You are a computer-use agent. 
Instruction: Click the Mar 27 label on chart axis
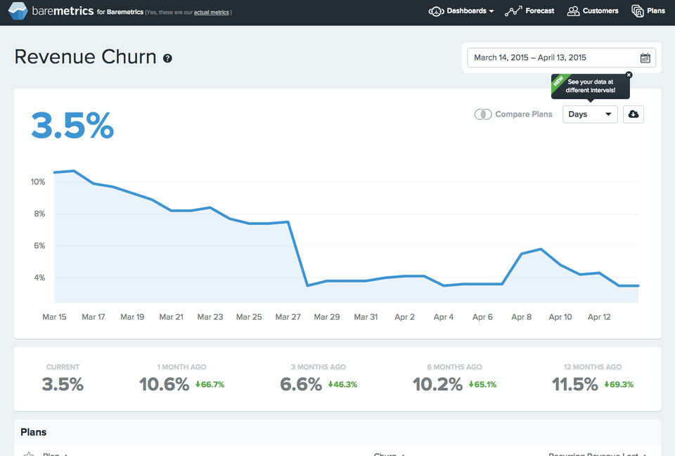pos(288,317)
